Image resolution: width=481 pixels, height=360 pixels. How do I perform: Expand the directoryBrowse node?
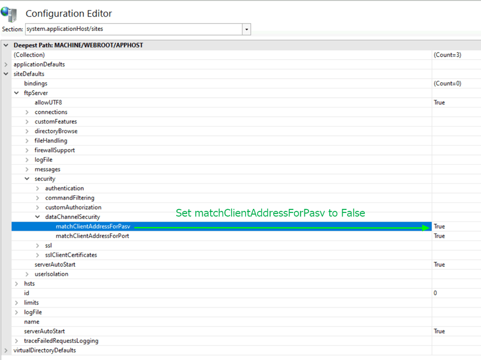[x=27, y=131]
